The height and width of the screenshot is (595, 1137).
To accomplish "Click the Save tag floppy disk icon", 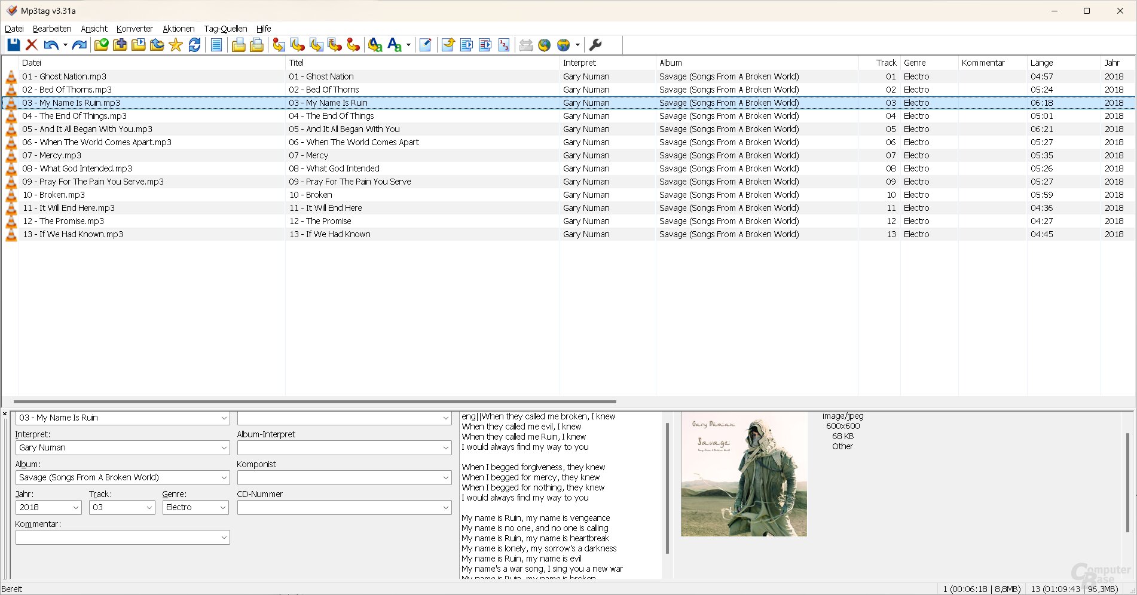I will pyautogui.click(x=13, y=45).
